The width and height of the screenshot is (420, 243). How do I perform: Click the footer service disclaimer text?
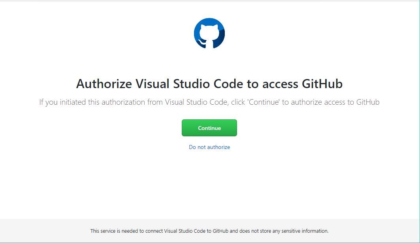[x=210, y=231]
